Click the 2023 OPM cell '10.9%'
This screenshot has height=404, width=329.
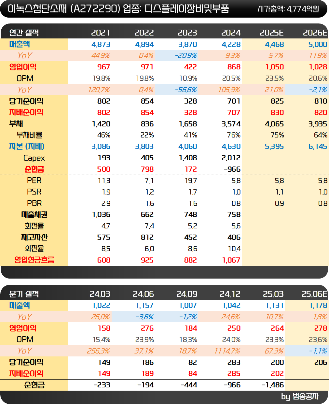(188, 79)
